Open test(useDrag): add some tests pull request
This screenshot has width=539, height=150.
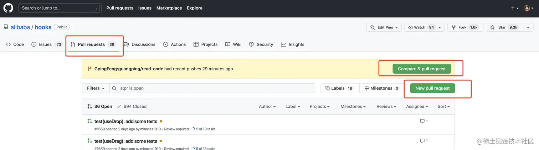(125, 141)
